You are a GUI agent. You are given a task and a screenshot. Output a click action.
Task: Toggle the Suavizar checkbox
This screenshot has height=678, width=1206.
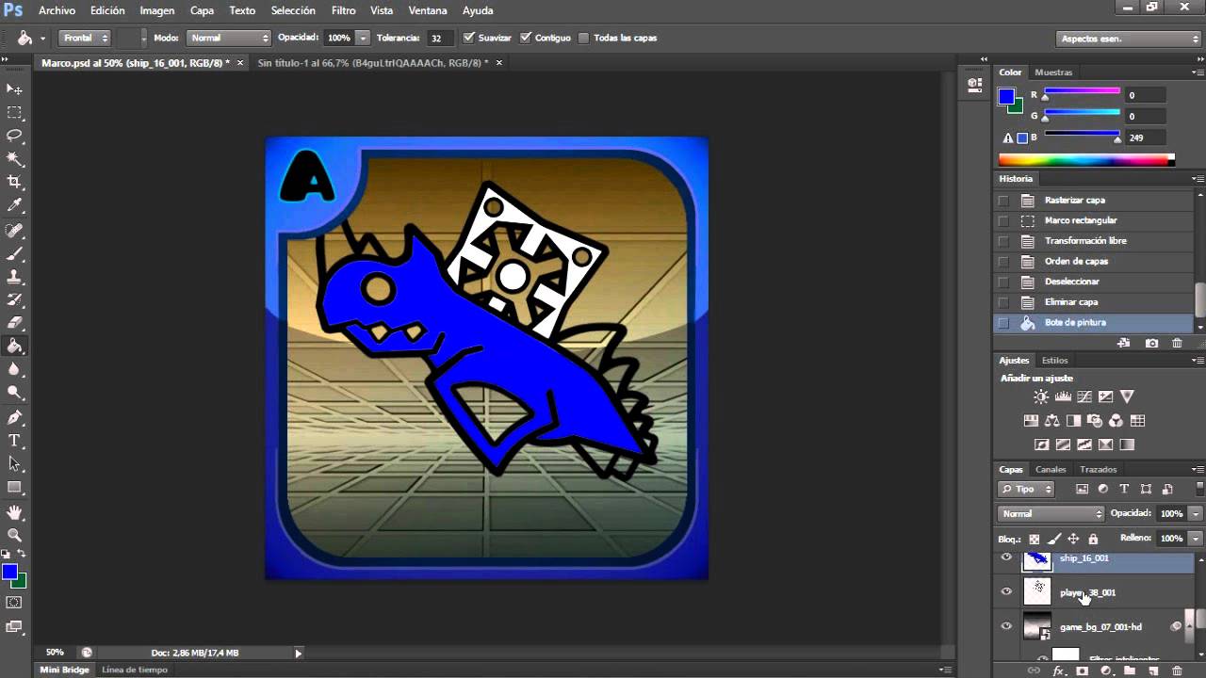pos(467,38)
